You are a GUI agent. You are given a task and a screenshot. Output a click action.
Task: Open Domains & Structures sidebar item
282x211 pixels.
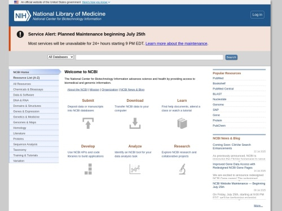34,106
